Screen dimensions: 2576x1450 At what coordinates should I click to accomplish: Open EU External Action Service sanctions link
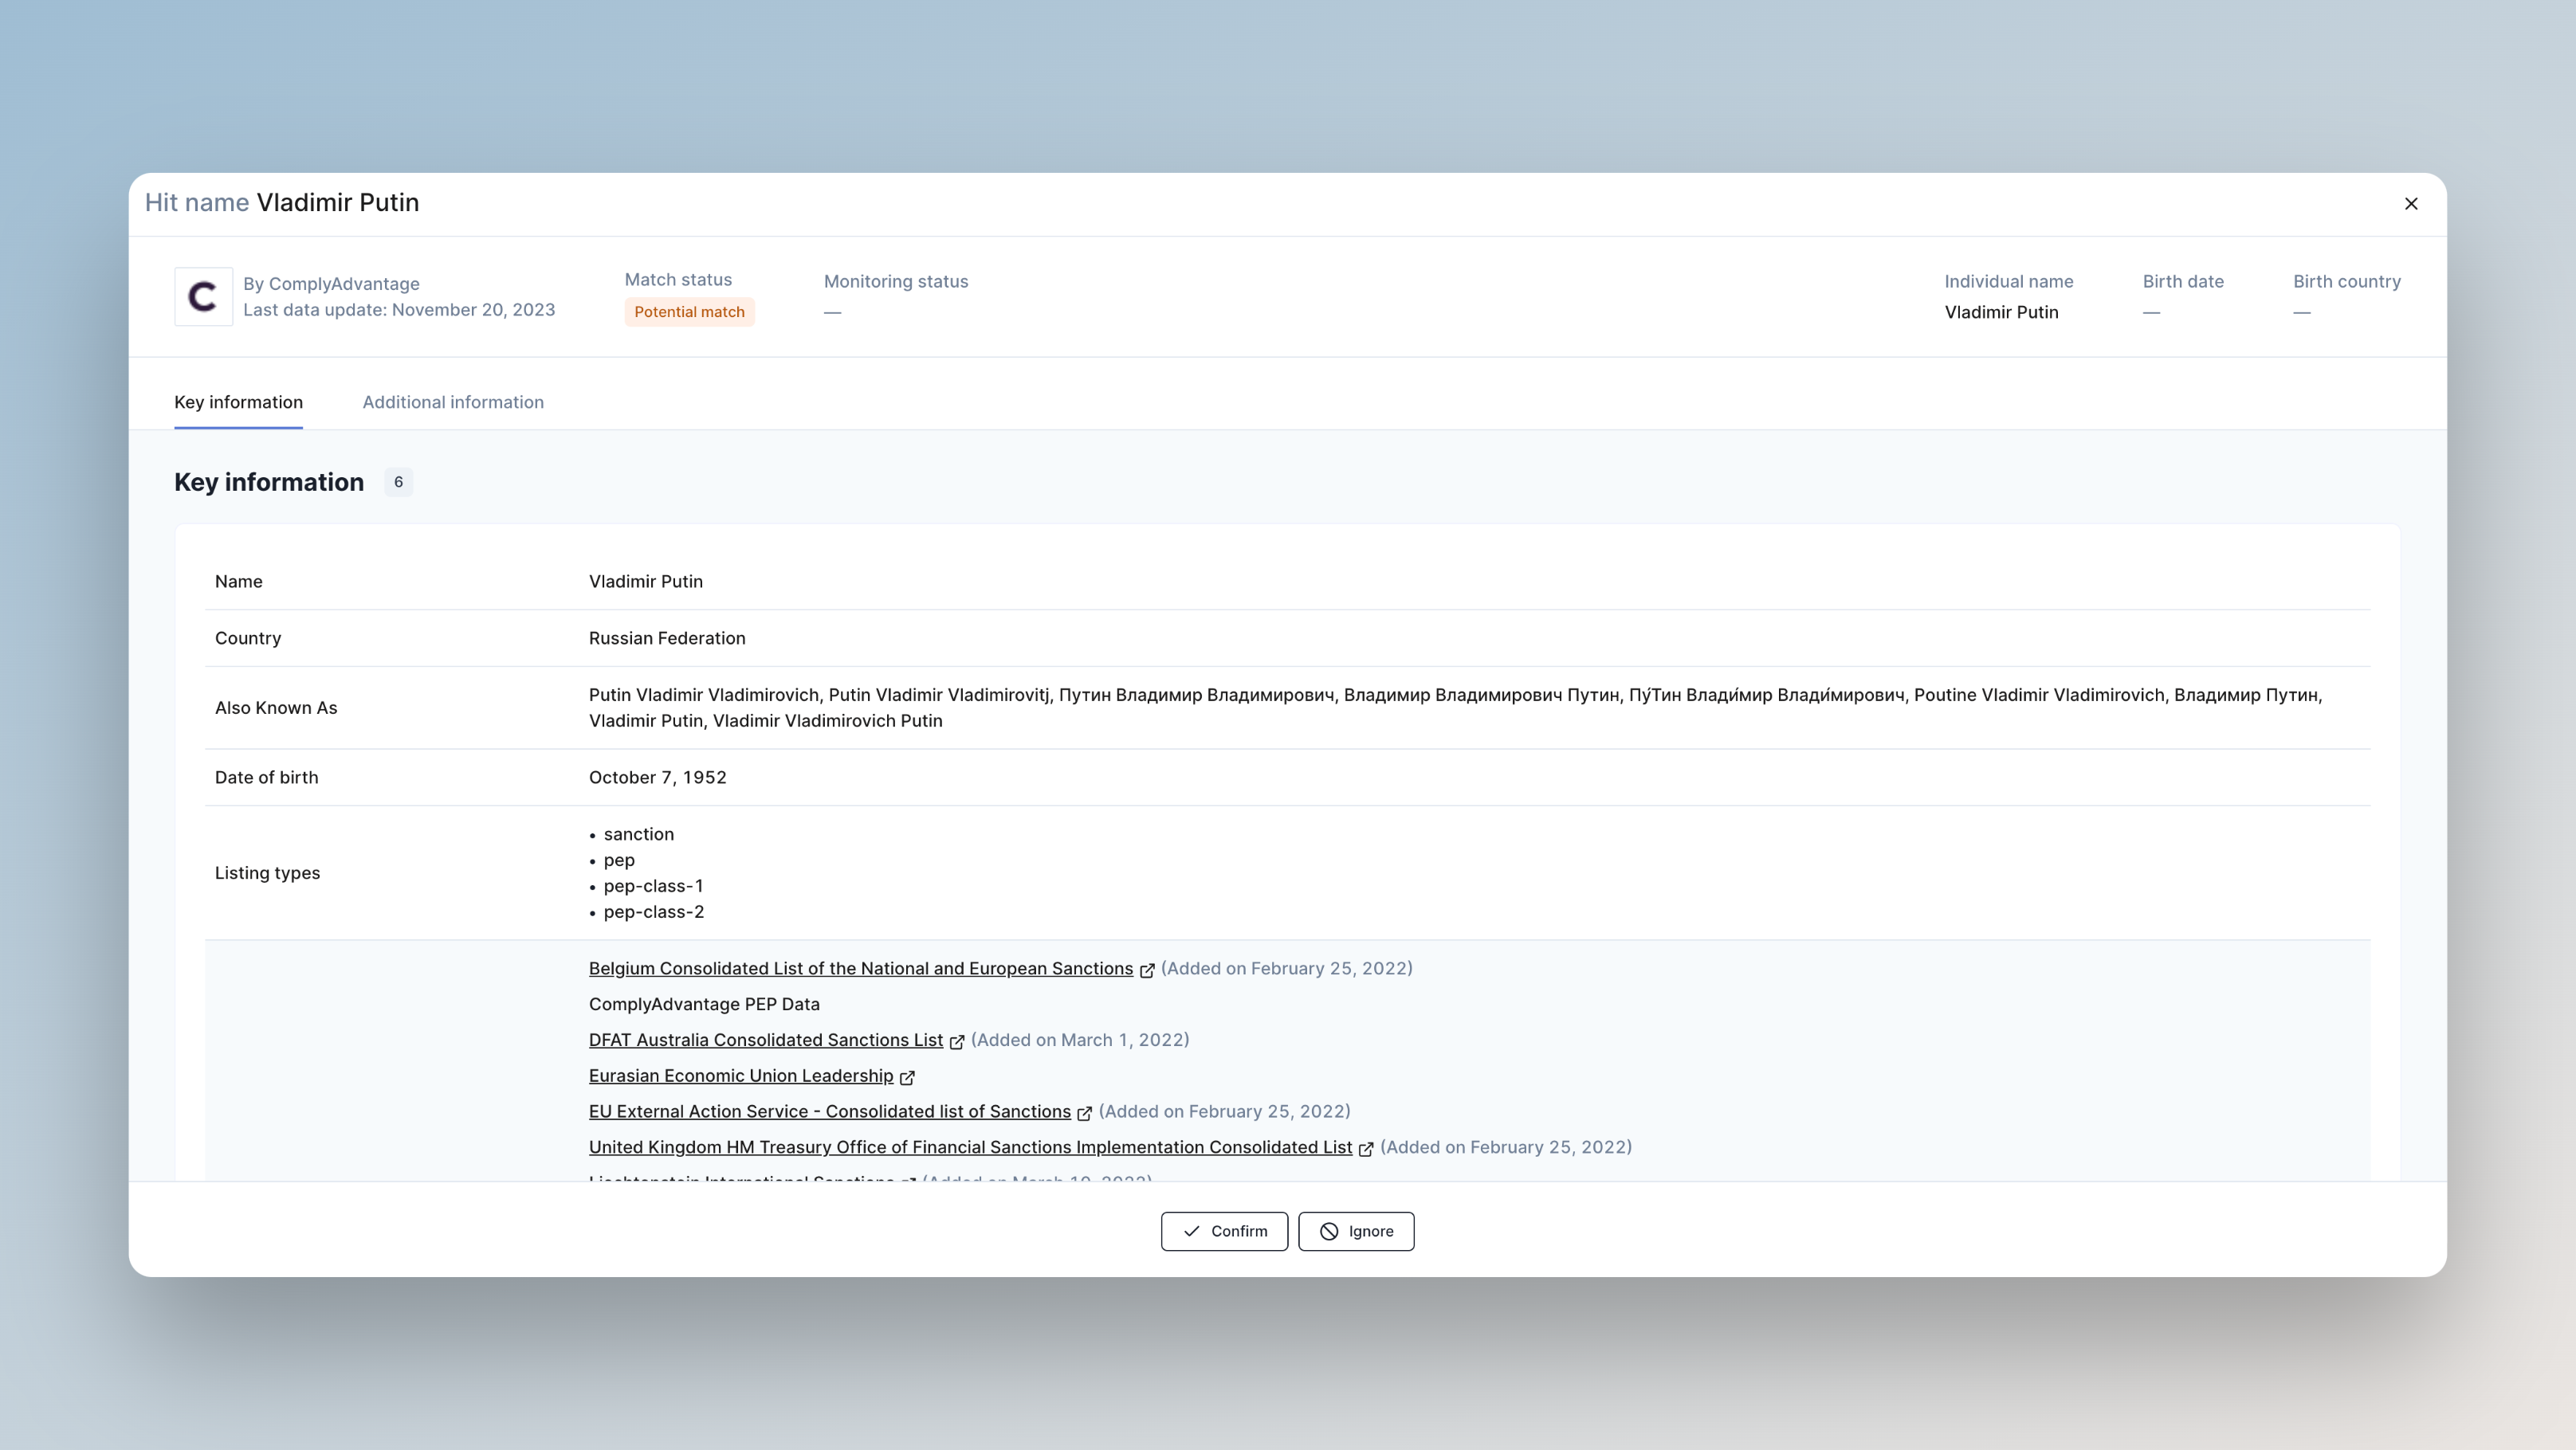[x=829, y=1111]
